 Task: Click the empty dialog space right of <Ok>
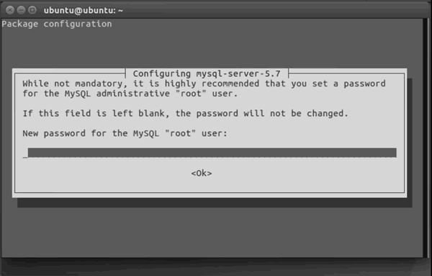(x=307, y=173)
